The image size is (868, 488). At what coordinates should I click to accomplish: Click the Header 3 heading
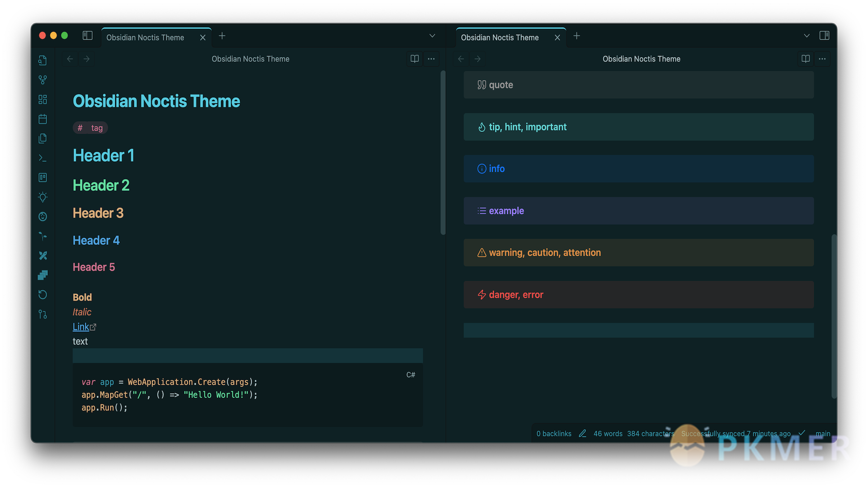[x=98, y=213]
